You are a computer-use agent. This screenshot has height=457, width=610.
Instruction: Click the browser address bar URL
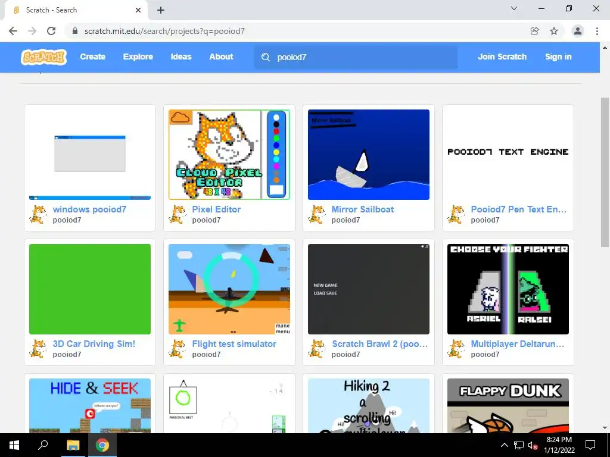point(164,31)
